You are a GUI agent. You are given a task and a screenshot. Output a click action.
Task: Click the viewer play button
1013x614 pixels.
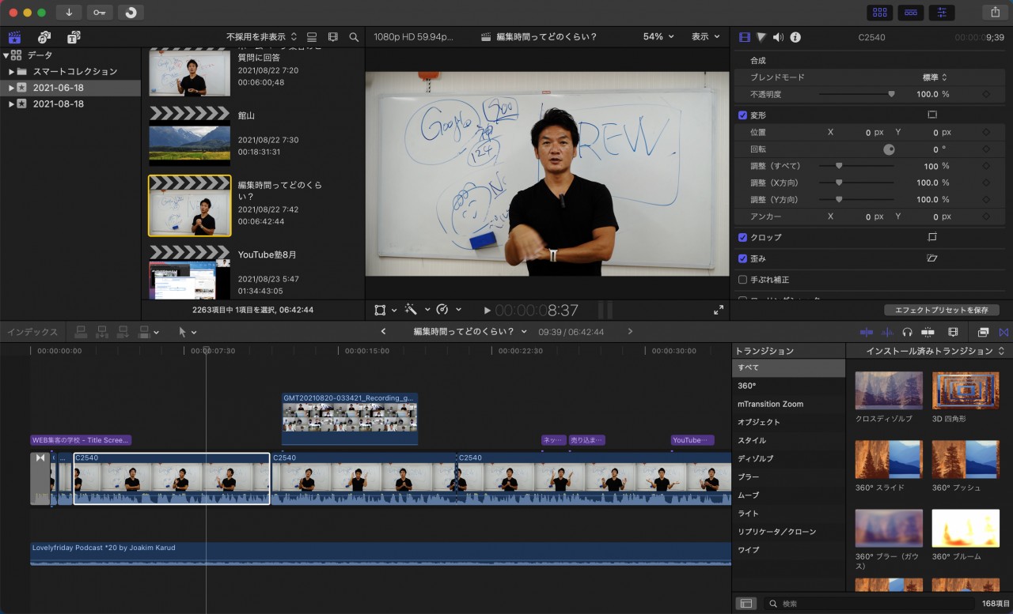488,311
